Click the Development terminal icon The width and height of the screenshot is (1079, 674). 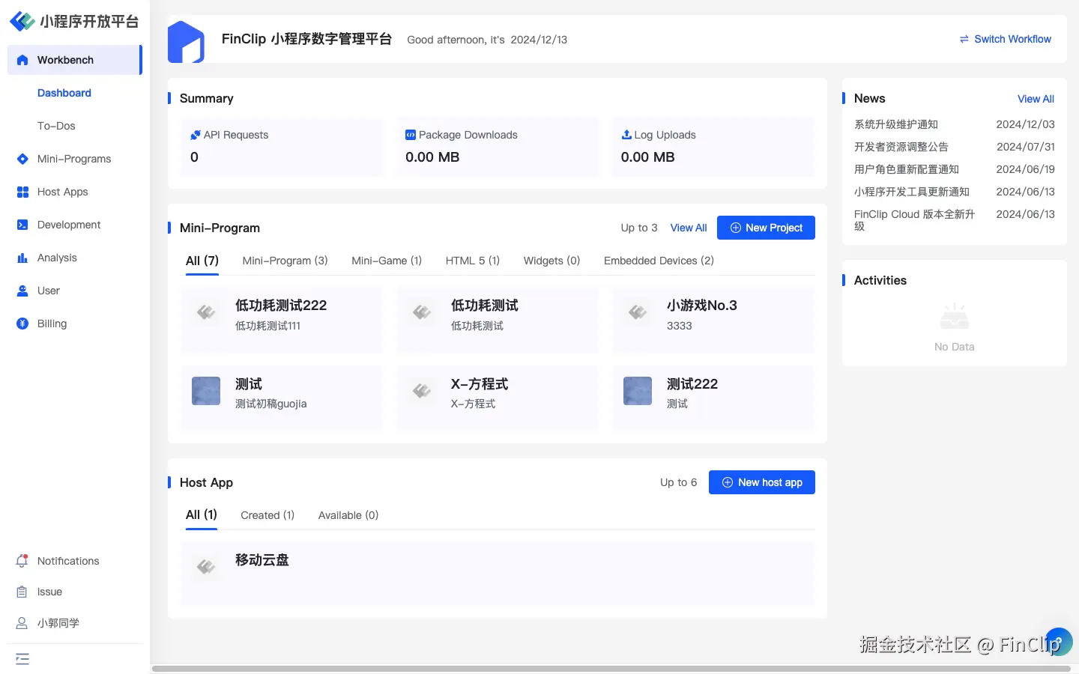pos(22,225)
